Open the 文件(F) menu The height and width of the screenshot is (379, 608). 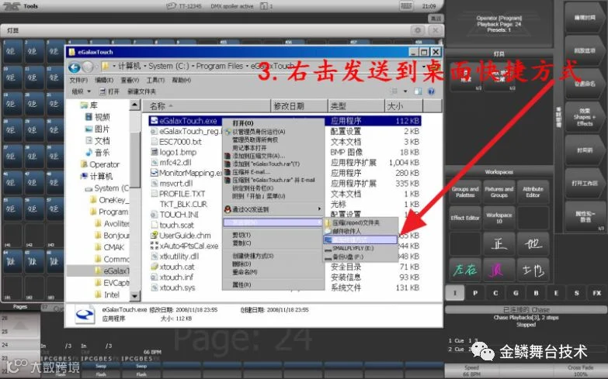click(x=78, y=80)
